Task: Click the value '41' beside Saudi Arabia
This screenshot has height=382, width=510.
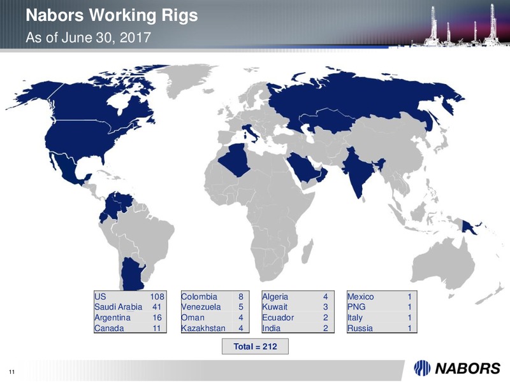Action: pyautogui.click(x=157, y=307)
